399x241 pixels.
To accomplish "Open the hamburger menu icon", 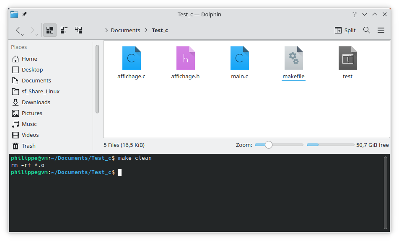I will pos(381,30).
